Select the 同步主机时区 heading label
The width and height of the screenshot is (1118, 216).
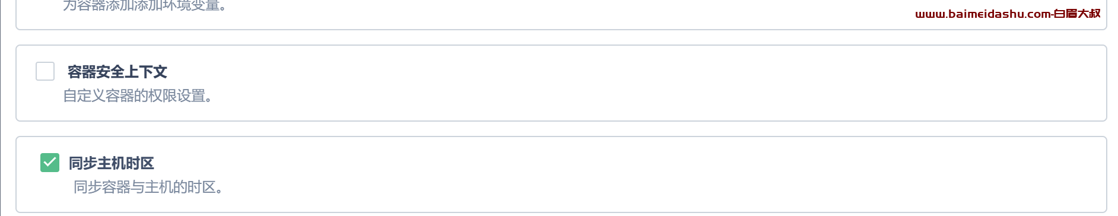pos(112,163)
